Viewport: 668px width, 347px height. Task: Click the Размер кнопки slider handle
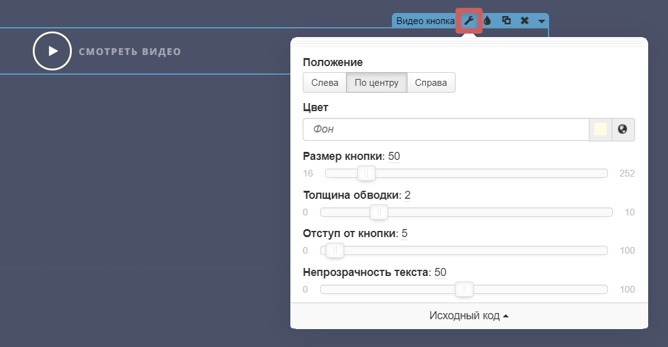coord(366,173)
